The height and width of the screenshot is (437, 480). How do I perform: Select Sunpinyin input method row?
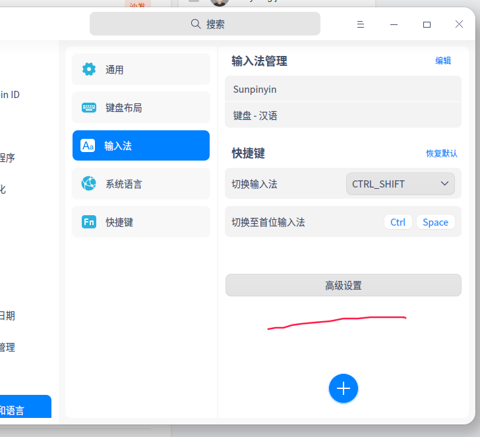pos(343,89)
